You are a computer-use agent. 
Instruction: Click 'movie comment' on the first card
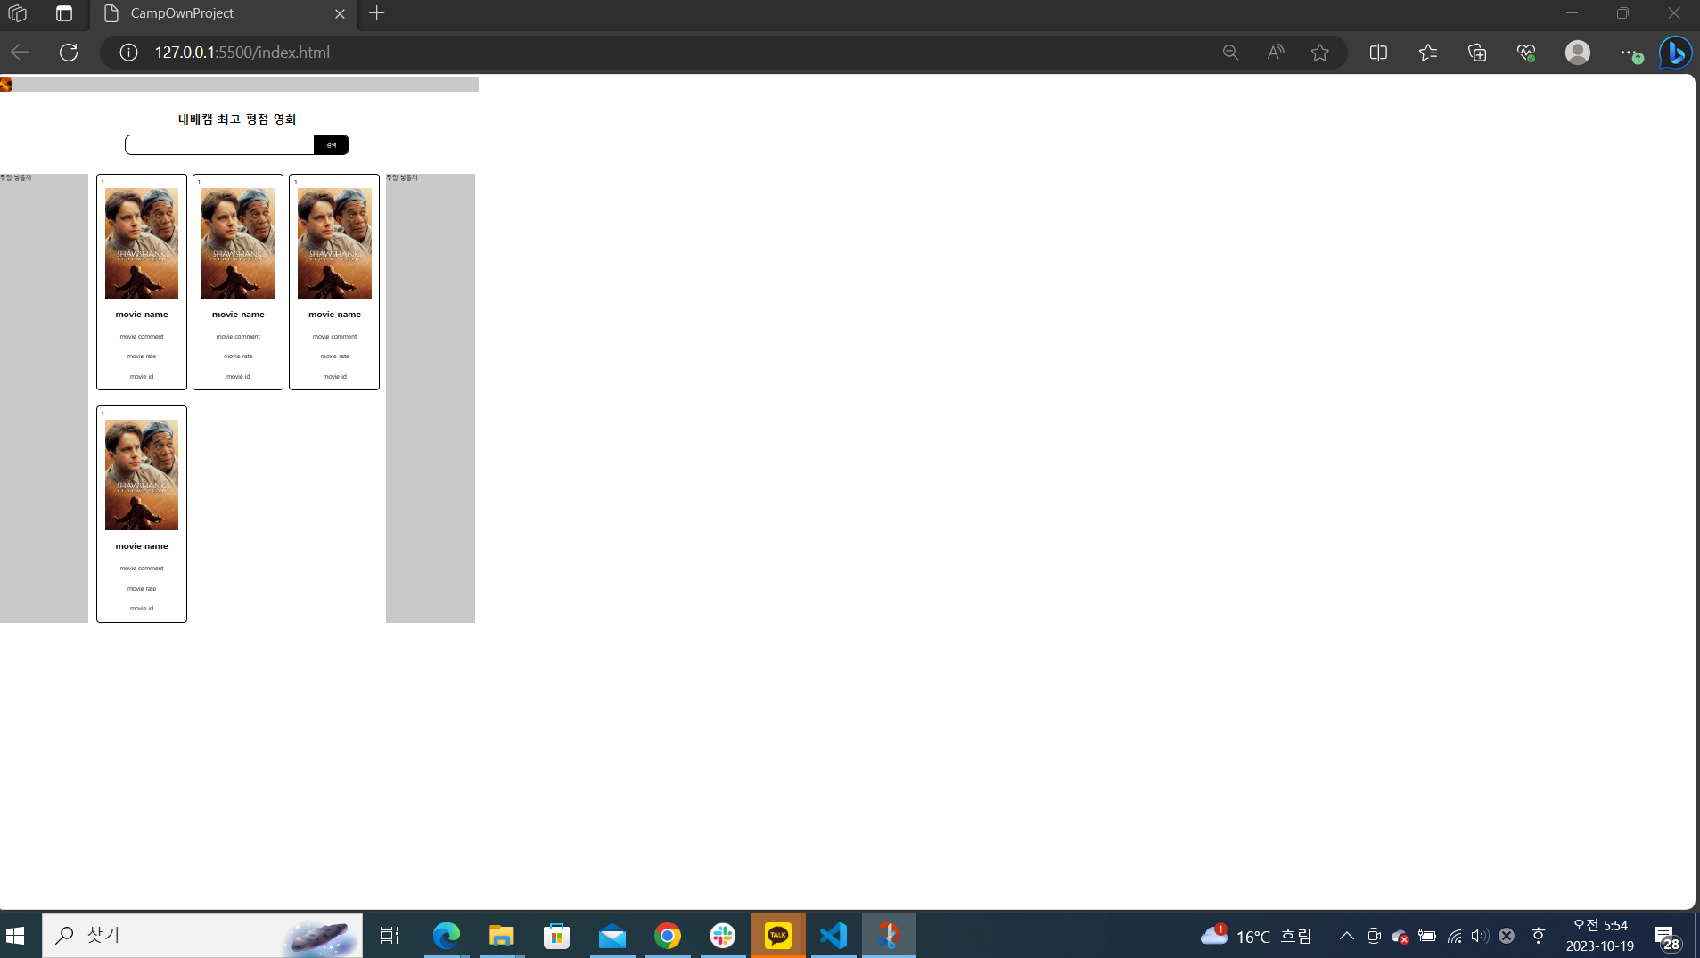[x=142, y=337]
